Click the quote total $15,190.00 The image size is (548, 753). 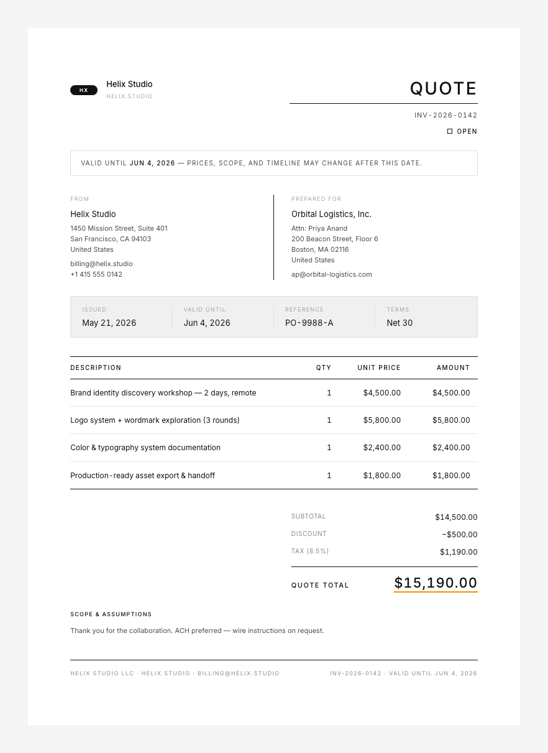[x=436, y=583]
